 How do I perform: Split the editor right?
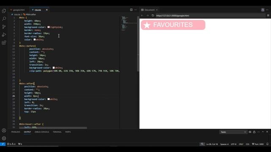[131, 10]
